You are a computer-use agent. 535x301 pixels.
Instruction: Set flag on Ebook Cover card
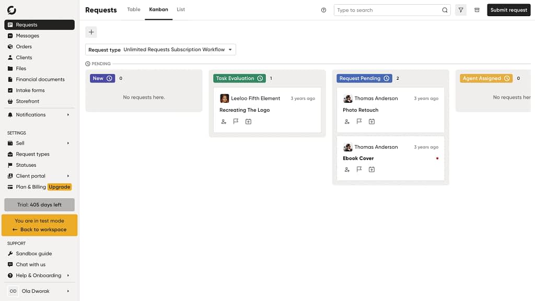359,169
